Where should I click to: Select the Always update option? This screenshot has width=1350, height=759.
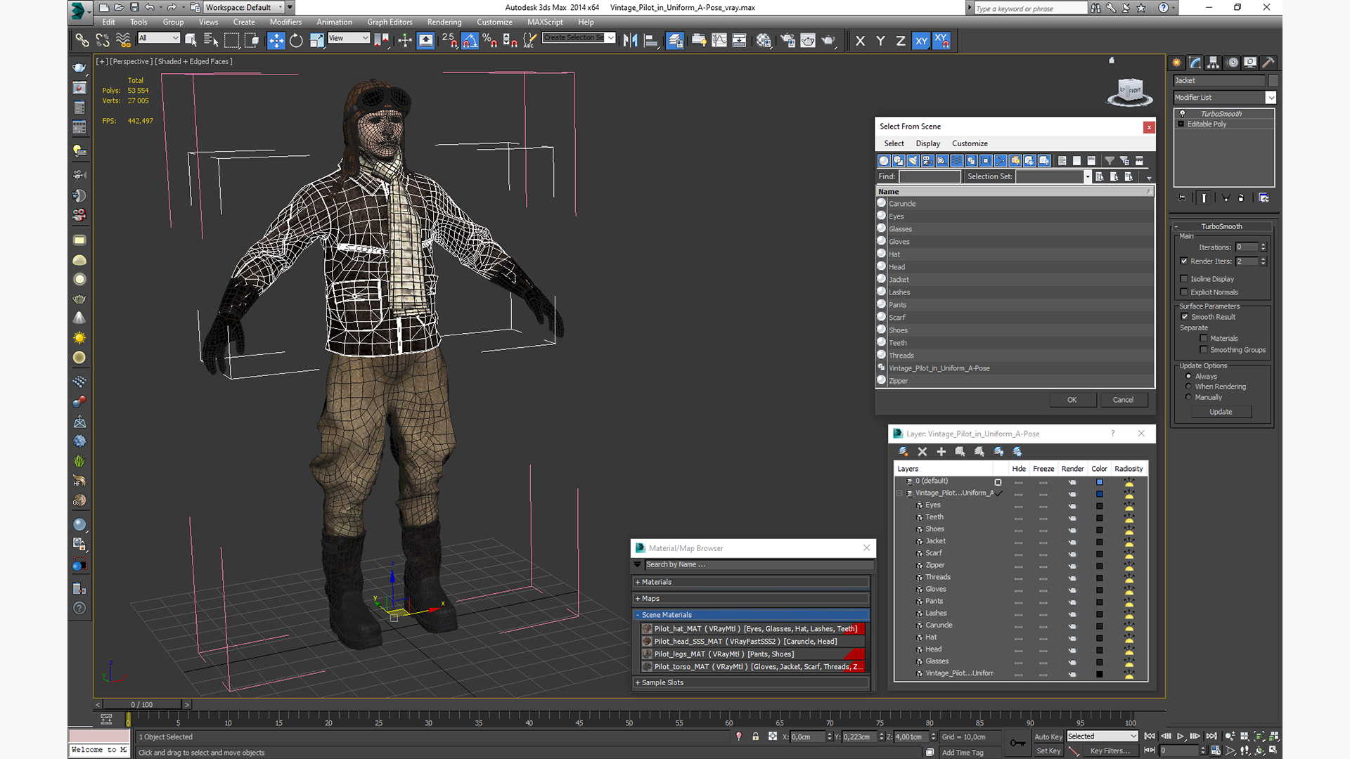point(1189,377)
